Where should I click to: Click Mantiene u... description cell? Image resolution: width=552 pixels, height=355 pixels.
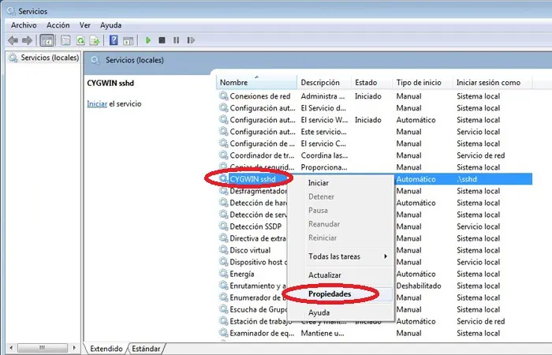click(x=323, y=333)
